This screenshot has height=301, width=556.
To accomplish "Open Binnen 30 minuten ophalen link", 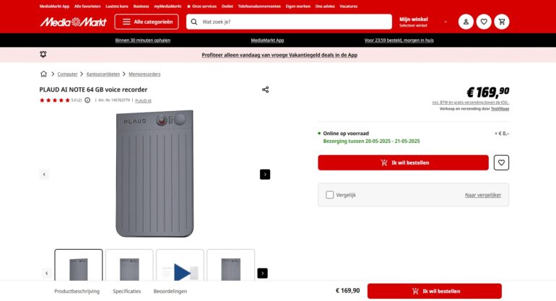I will click(x=143, y=40).
